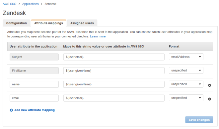Open Format dropdown for email row
The width and height of the screenshot is (219, 129).
click(x=186, y=98)
